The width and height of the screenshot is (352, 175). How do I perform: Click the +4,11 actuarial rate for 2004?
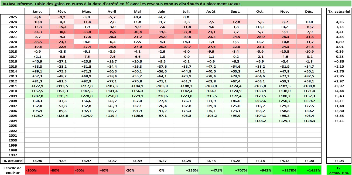click(x=339, y=121)
